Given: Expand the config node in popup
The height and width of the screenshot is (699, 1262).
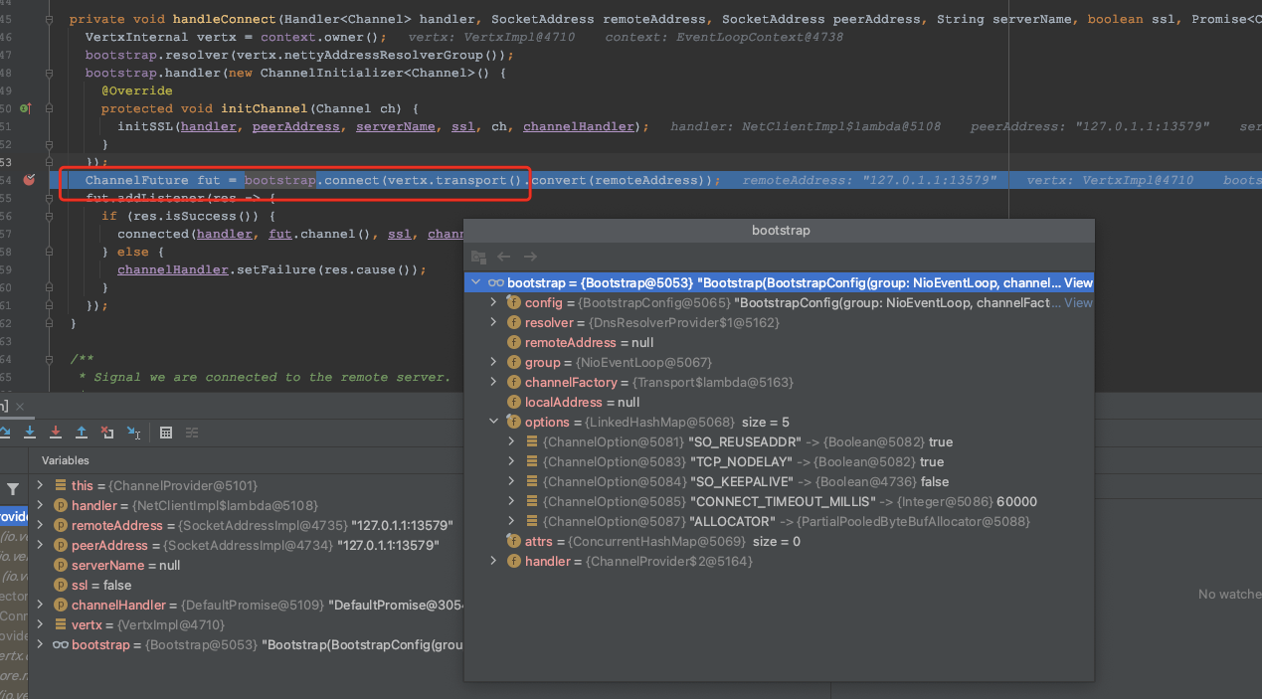Looking at the screenshot, I should tap(493, 303).
